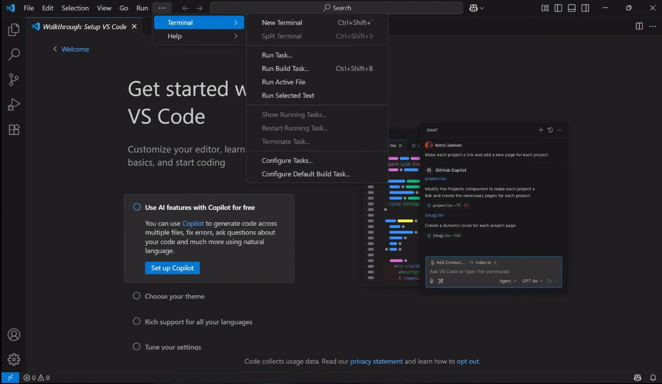Follow the Copilot link in description
This screenshot has height=384, width=662.
pos(193,223)
